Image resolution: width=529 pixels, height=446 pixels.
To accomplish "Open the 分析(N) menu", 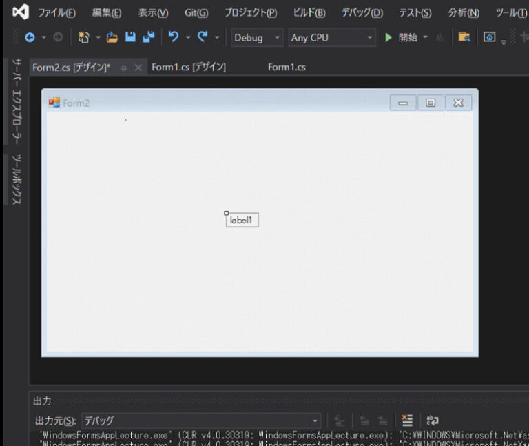I will [464, 13].
